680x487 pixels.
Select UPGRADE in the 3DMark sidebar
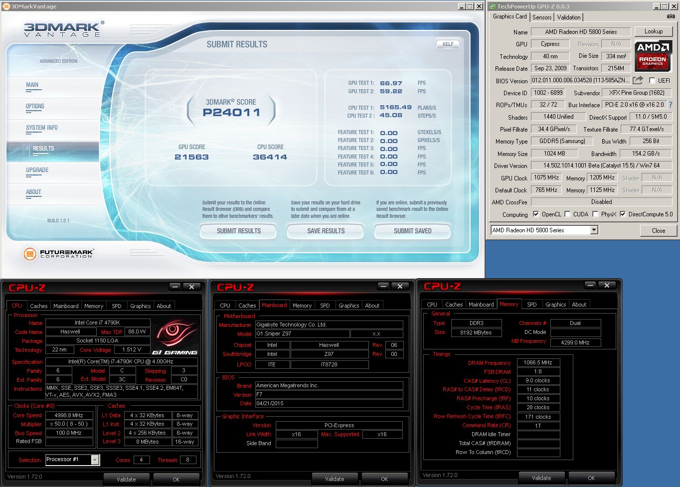click(37, 170)
